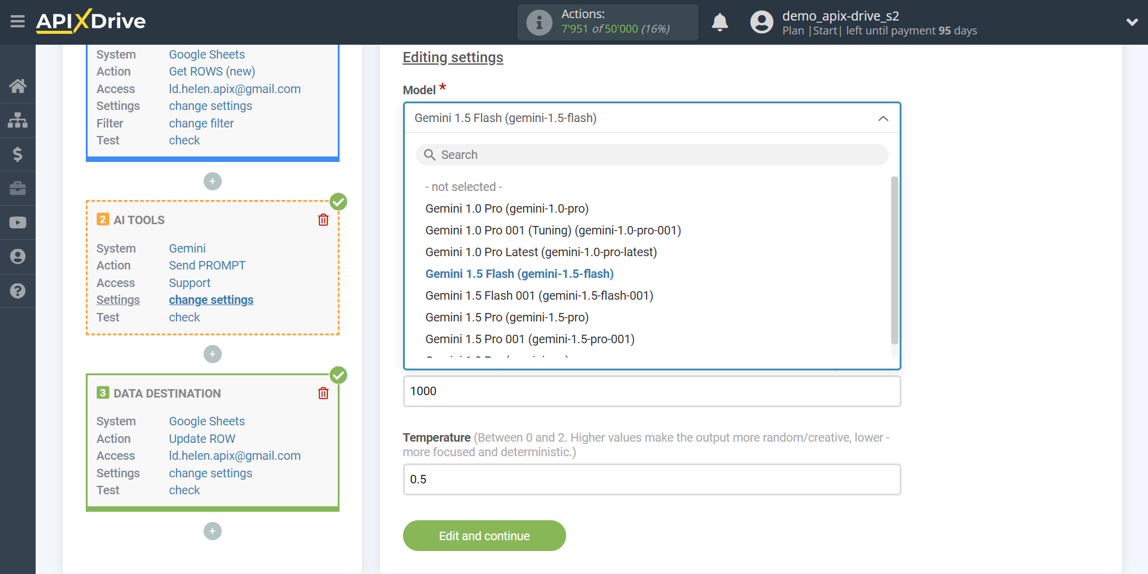The height and width of the screenshot is (574, 1148).
Task: Click the 1000 tokens input field
Action: [652, 391]
